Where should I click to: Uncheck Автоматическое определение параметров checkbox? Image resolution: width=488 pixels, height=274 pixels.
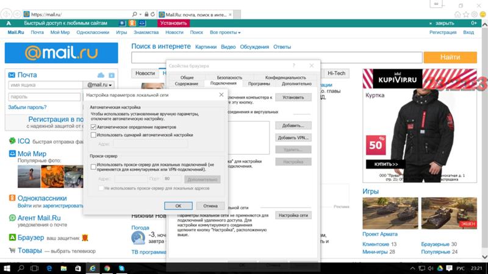click(x=93, y=127)
